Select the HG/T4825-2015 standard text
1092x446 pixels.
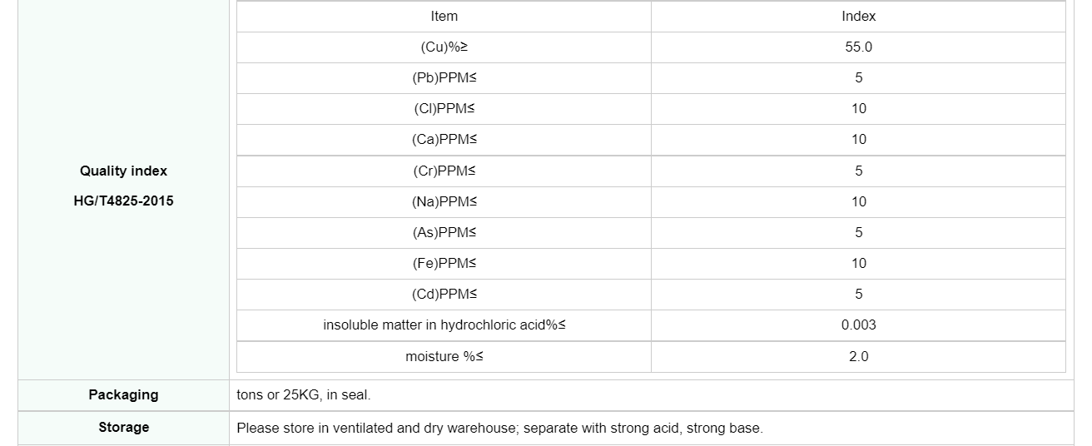click(x=123, y=201)
